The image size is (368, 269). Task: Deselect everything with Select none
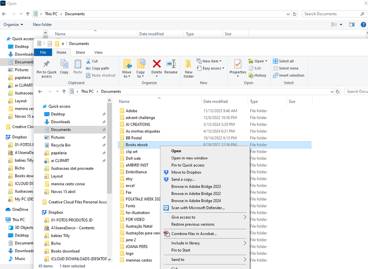click(287, 68)
